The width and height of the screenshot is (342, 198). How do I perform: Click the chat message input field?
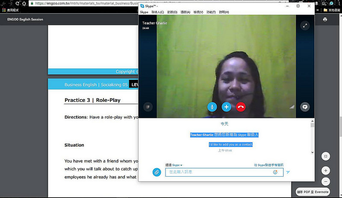click(218, 172)
